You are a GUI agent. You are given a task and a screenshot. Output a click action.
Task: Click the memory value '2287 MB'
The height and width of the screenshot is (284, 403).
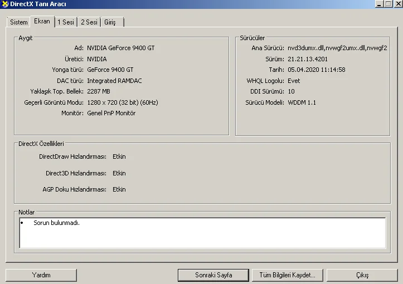(99, 91)
